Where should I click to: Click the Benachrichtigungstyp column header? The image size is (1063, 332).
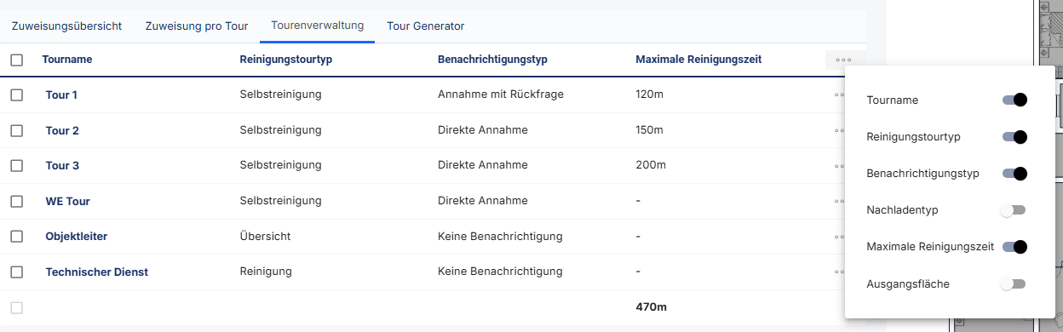point(492,60)
